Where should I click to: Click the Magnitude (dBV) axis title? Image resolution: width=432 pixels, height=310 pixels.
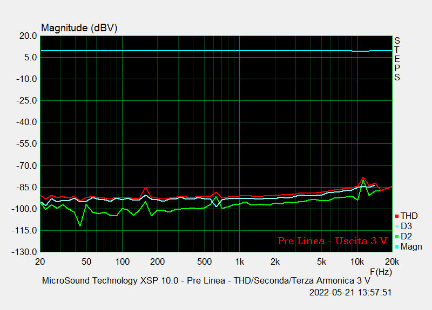pos(79,28)
